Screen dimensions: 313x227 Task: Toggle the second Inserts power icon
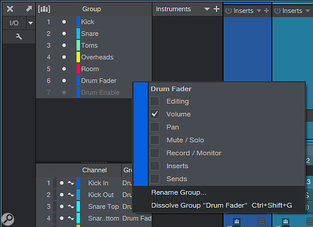(x=277, y=11)
